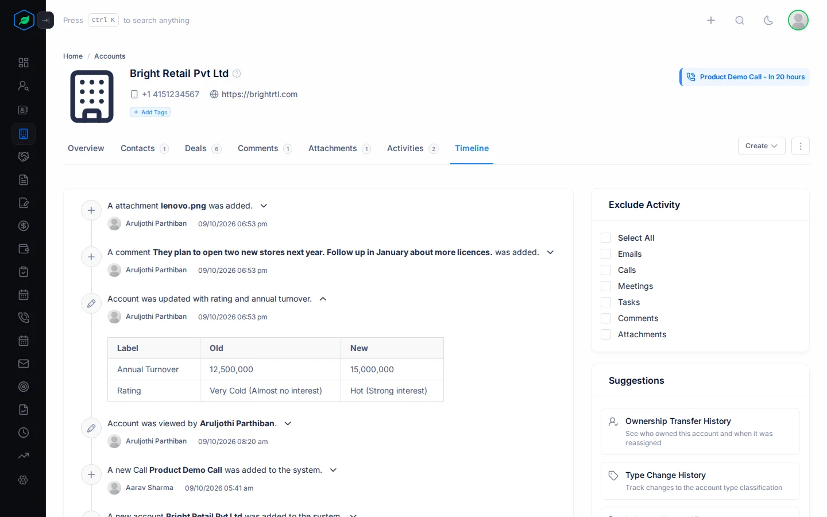Switch to the Contacts tab
This screenshot has width=827, height=517.
click(x=144, y=148)
